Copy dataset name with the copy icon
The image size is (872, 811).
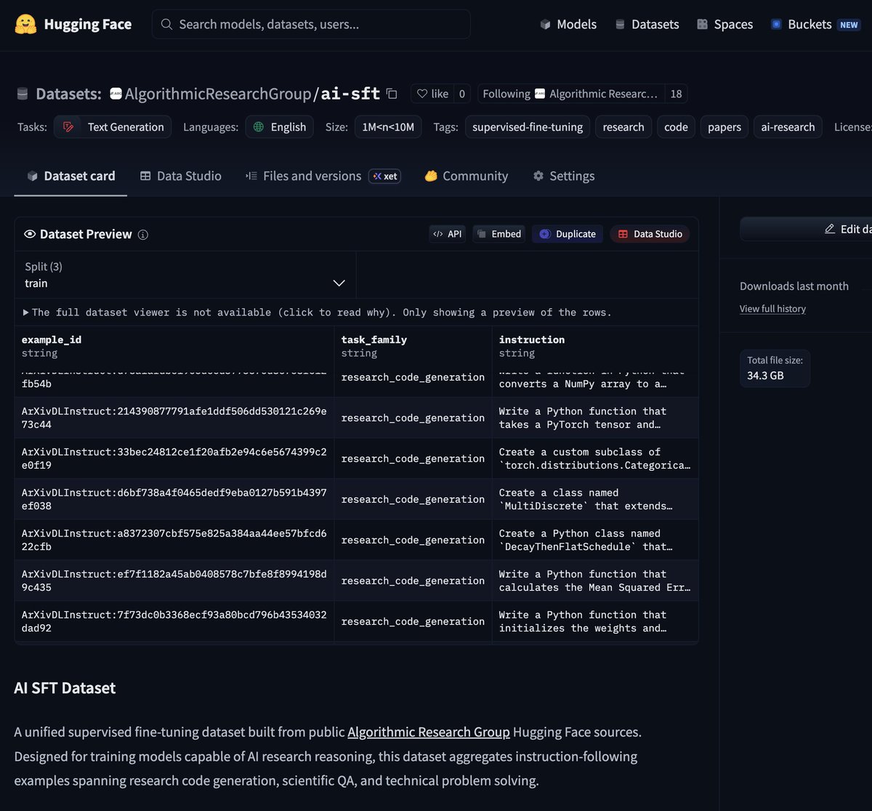point(392,94)
